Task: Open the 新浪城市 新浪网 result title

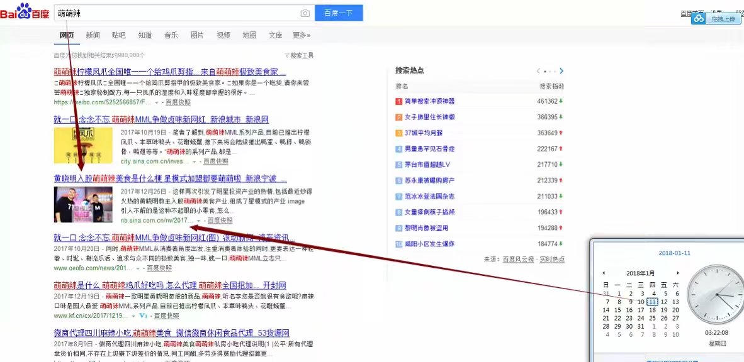Action: point(161,119)
